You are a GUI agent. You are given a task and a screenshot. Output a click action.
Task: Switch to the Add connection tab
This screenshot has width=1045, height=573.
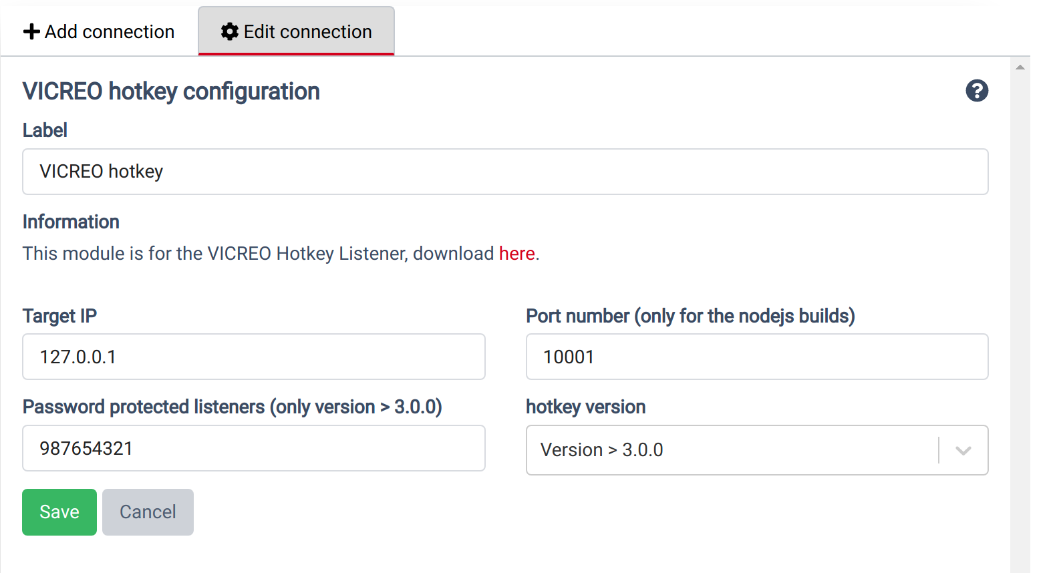(x=99, y=31)
